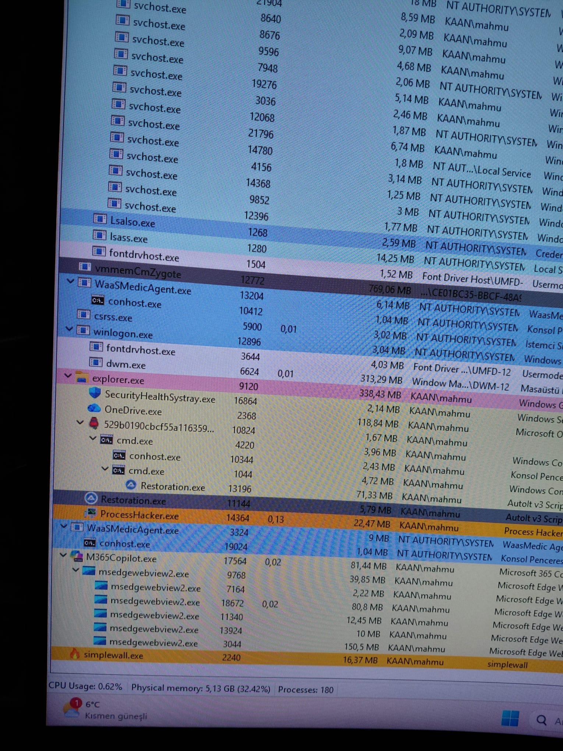Click the cmd.exe icon with PID 4220

(106, 440)
